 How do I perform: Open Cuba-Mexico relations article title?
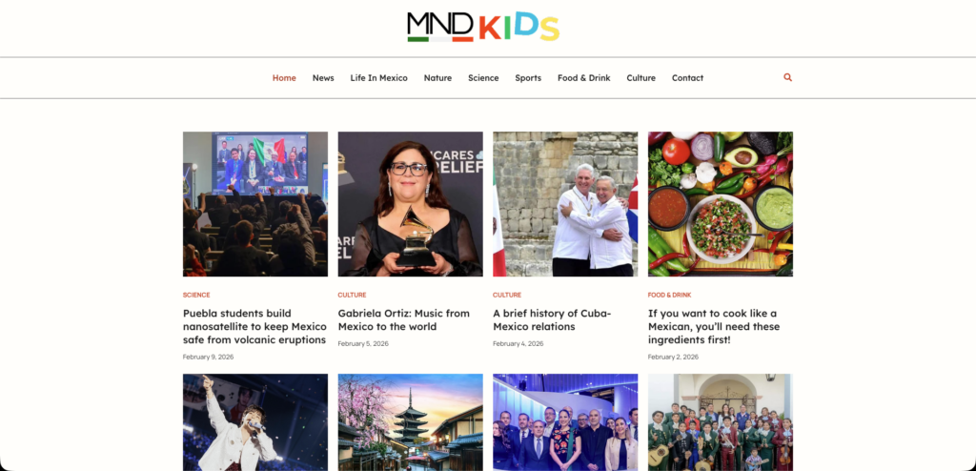tap(552, 319)
